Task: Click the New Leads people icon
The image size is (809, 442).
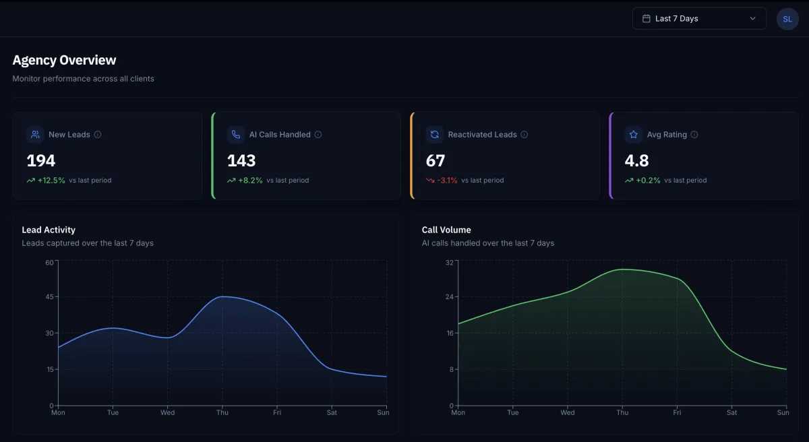Action: pyautogui.click(x=35, y=135)
